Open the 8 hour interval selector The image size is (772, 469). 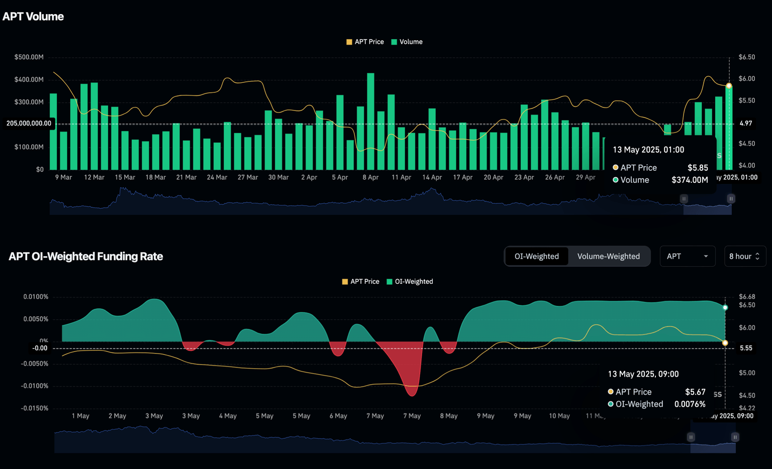click(x=741, y=256)
